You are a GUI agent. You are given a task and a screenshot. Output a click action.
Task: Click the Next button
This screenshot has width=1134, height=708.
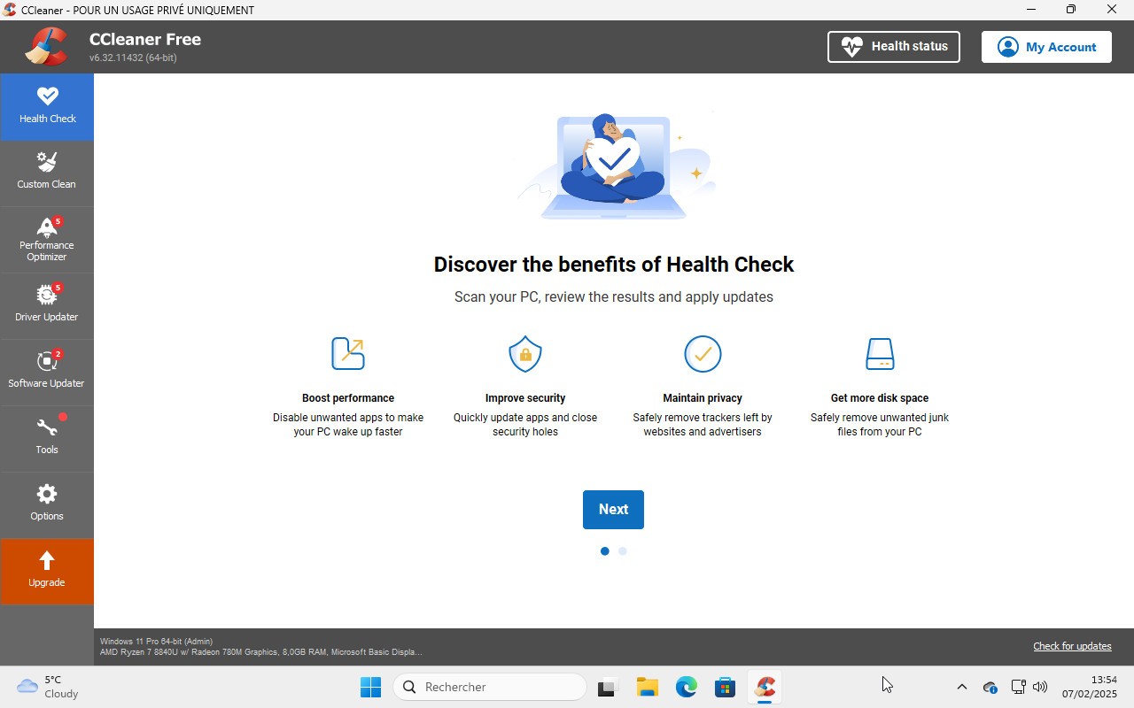click(x=613, y=509)
